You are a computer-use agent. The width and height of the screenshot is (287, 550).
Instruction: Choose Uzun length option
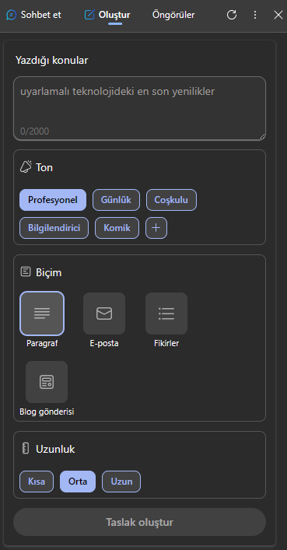pyautogui.click(x=121, y=482)
